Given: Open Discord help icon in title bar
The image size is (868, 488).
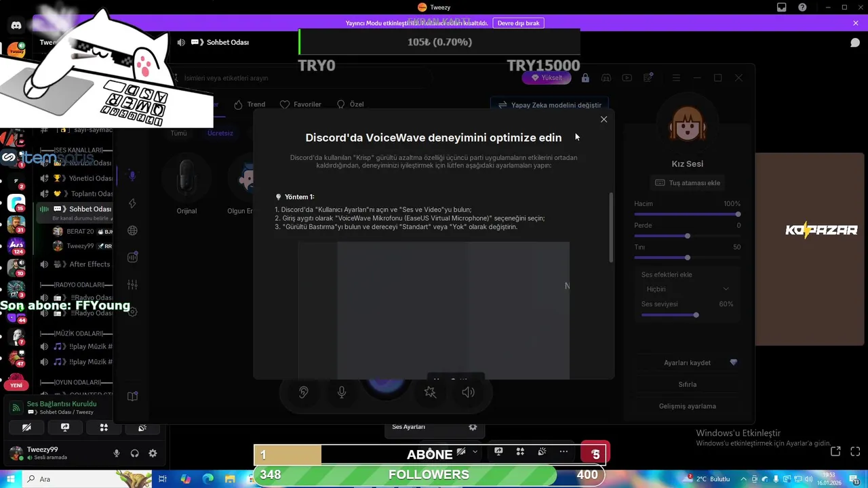Looking at the screenshot, I should pos(803,7).
